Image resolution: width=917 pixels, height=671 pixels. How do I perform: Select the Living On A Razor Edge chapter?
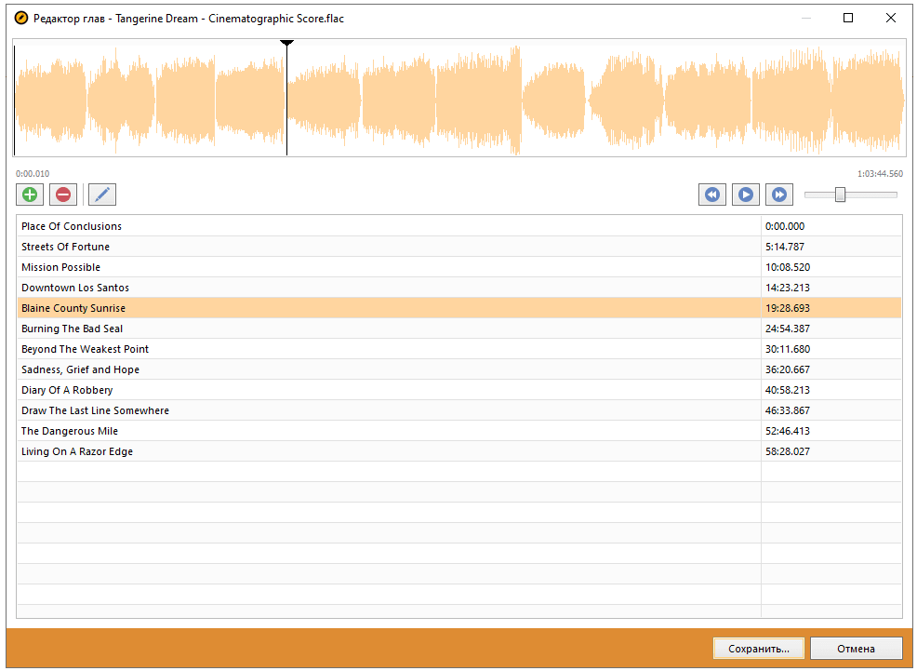(x=77, y=451)
